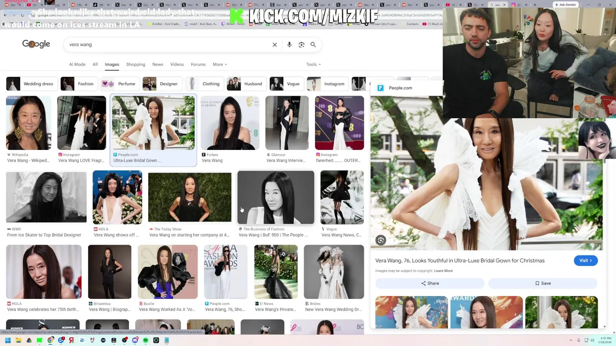Click the Save button in preview panel
Image resolution: width=616 pixels, height=346 pixels.
(x=543, y=284)
